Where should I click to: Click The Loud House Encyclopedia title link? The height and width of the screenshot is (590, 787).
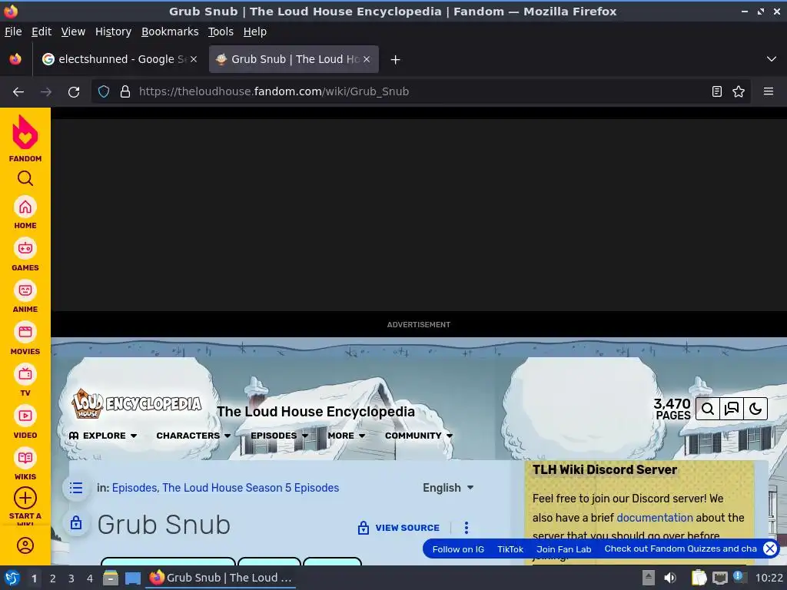[316, 412]
